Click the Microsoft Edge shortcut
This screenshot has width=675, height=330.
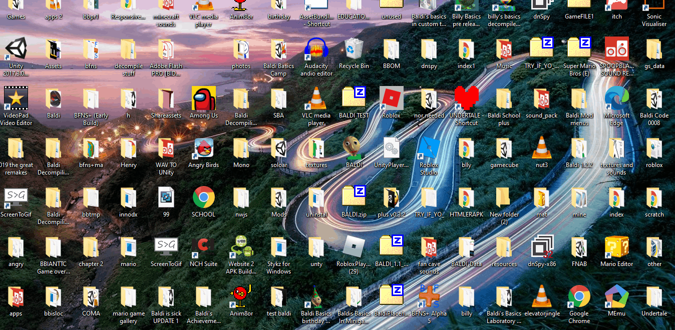point(616,99)
